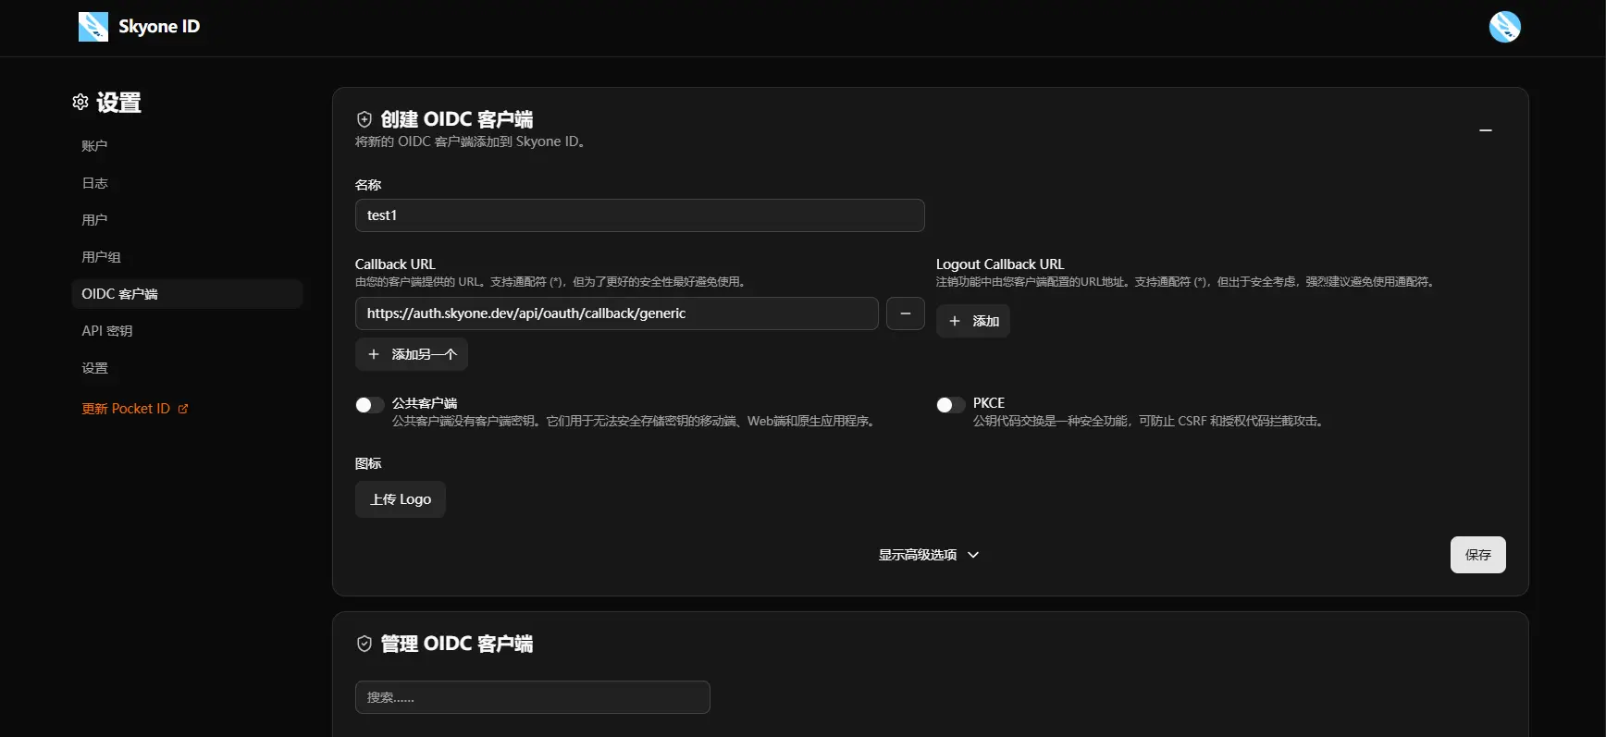Click the Skyone ID logo icon
Image resolution: width=1606 pixels, height=737 pixels.
(x=93, y=27)
